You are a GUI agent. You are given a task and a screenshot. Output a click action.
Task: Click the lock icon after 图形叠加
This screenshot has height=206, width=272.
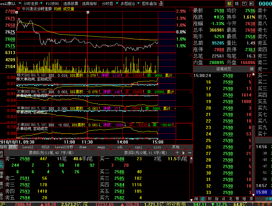tap(161, 3)
